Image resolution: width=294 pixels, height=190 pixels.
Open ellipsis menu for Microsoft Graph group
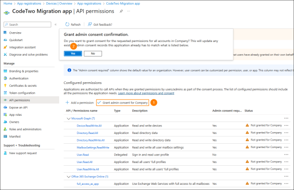(x=286, y=118)
